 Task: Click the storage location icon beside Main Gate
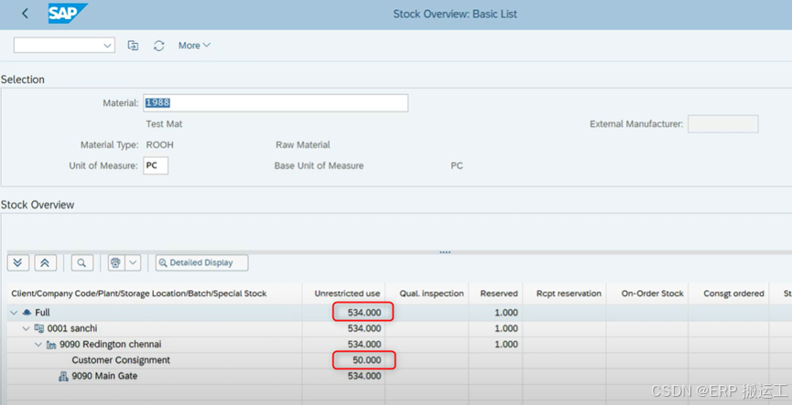tap(63, 377)
